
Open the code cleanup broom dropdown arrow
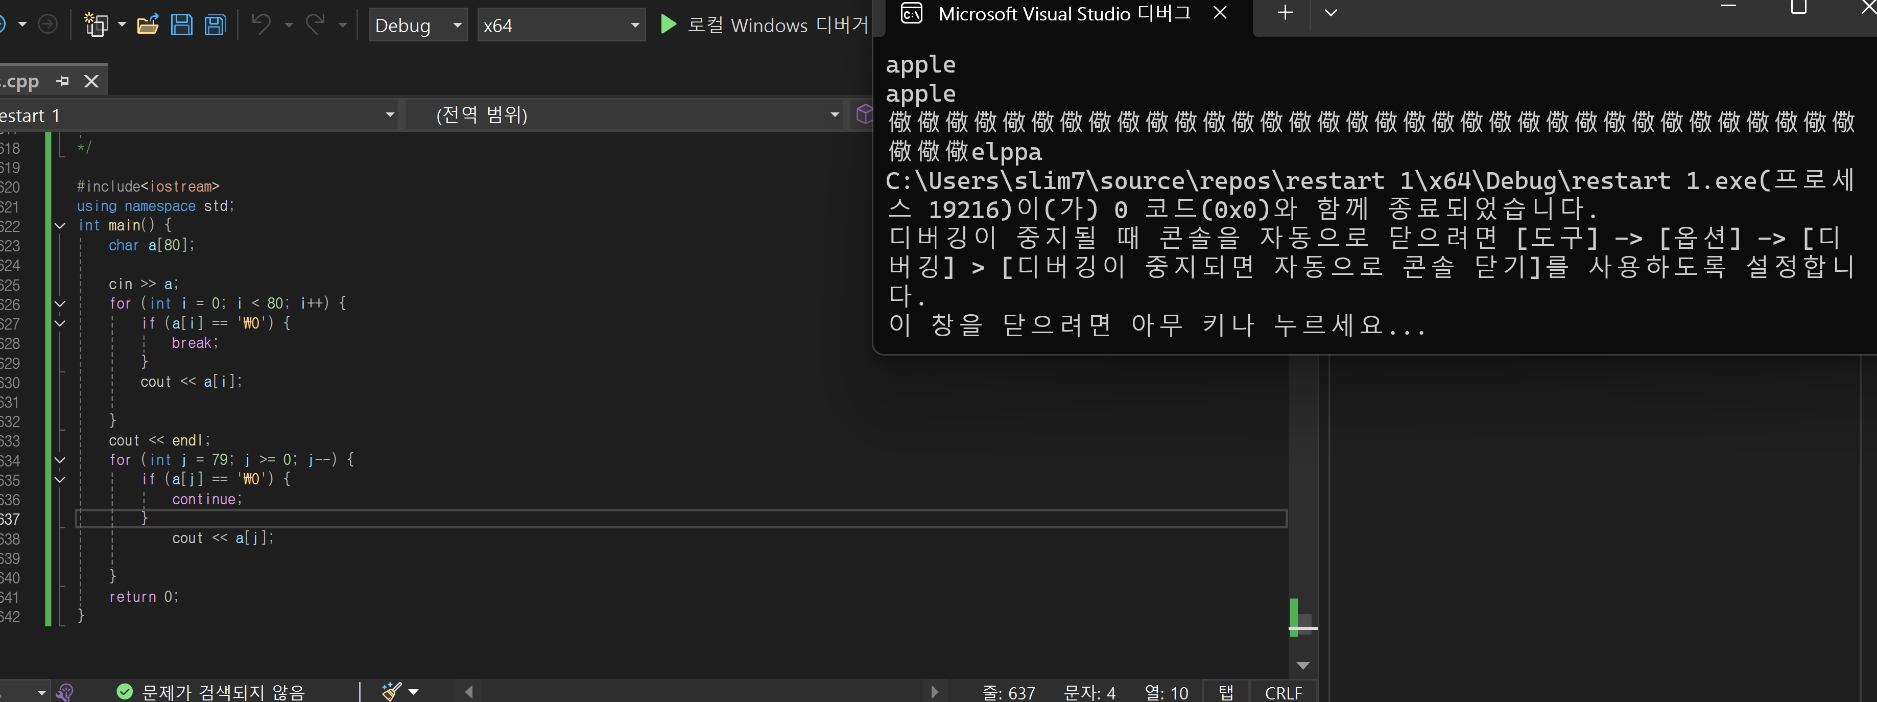click(414, 692)
